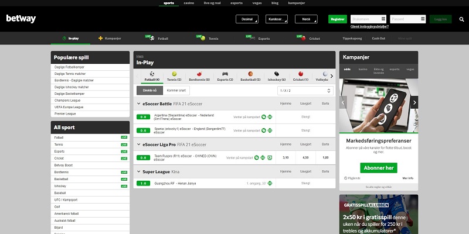
Task: Toggle the Direkte nå filter
Action: point(149,90)
